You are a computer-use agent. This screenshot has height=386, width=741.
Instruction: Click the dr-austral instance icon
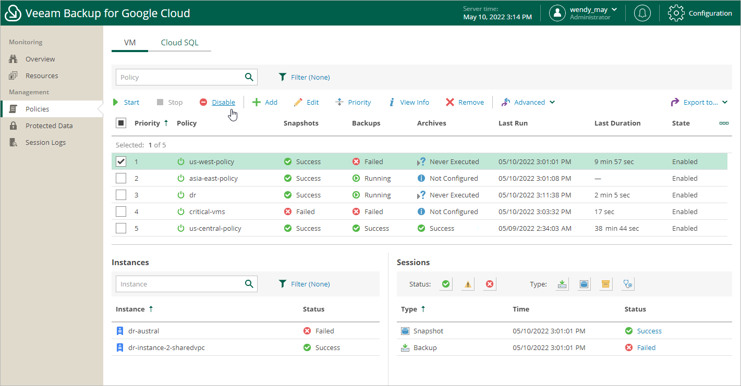point(120,331)
